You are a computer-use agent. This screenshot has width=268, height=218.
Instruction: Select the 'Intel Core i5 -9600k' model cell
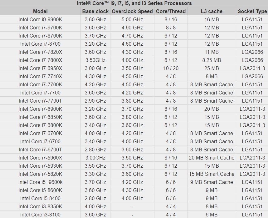tap(40, 182)
